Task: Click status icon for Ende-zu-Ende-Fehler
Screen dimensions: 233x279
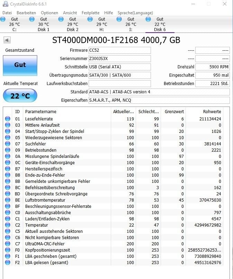Action: coord(8,175)
